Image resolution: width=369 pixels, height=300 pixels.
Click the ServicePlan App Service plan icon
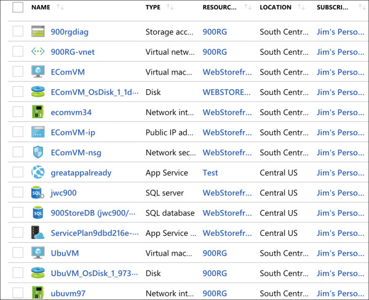[38, 232]
